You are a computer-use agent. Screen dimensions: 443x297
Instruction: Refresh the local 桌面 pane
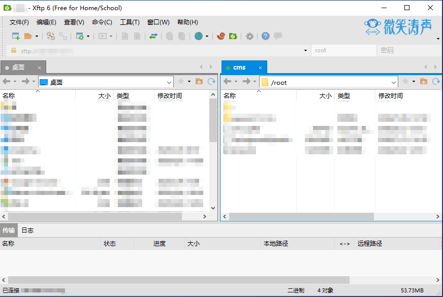tap(212, 82)
